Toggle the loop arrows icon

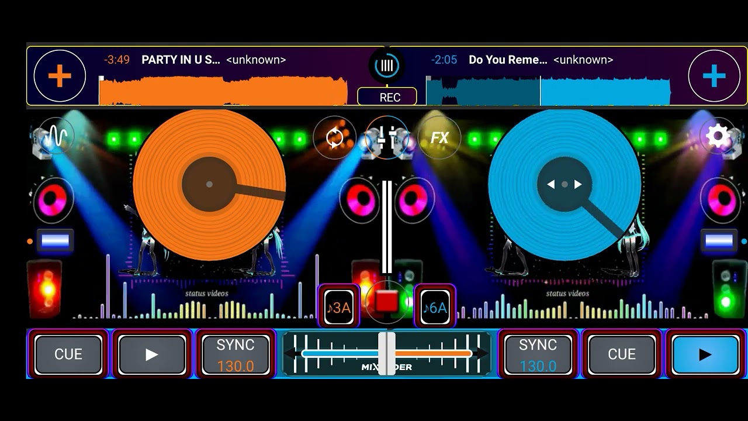[335, 138]
